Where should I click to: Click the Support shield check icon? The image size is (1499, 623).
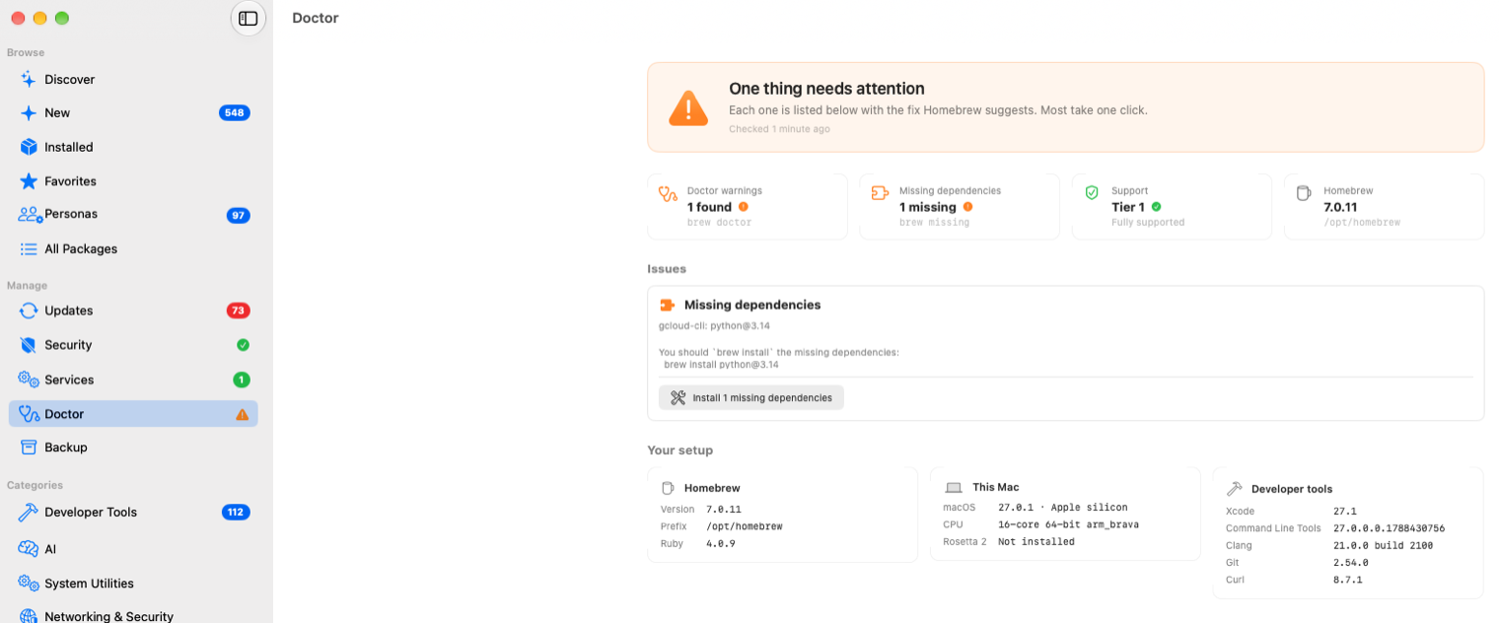tap(1092, 193)
